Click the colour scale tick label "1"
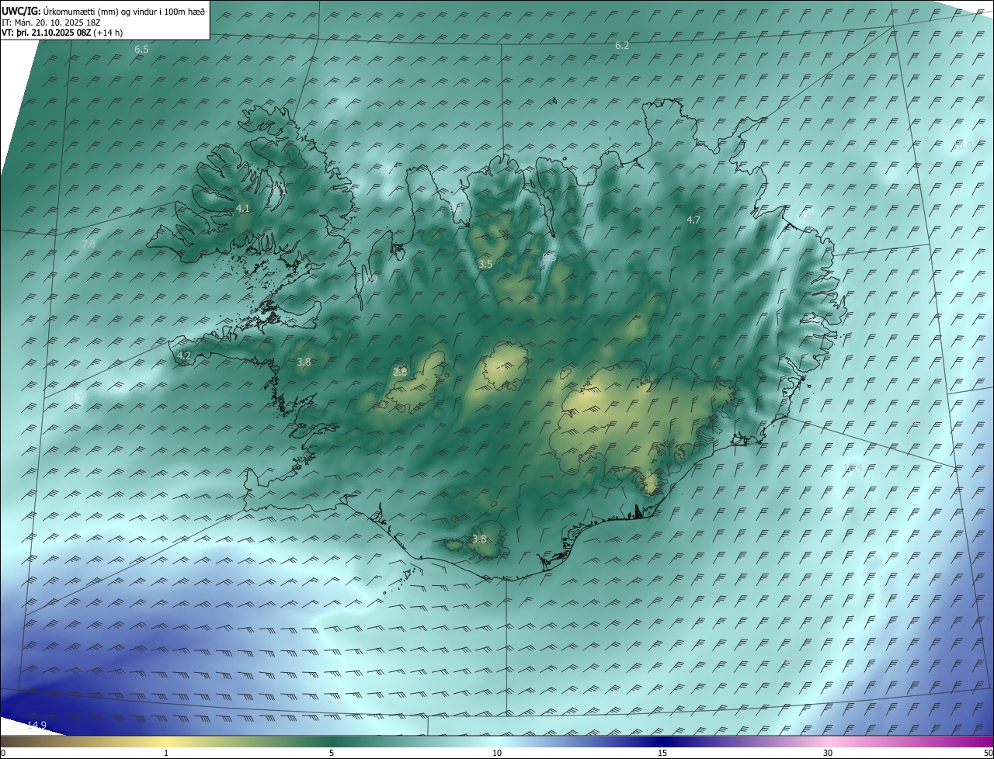 [166, 753]
